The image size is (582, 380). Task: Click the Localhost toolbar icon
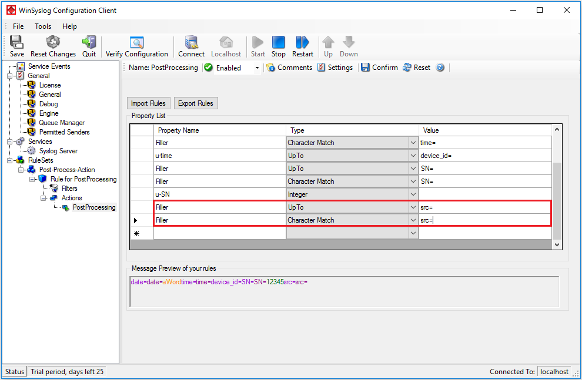tap(226, 46)
